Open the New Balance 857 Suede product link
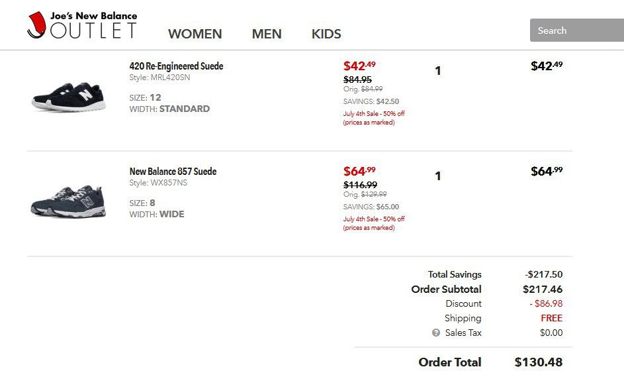The image size is (624, 373). pos(173,172)
